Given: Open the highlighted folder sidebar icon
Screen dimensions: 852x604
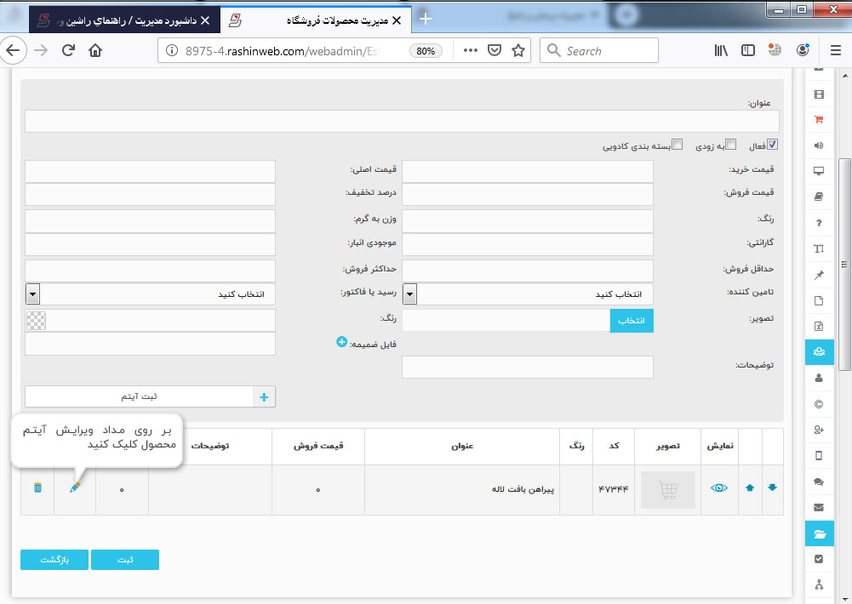Looking at the screenshot, I should (x=820, y=533).
